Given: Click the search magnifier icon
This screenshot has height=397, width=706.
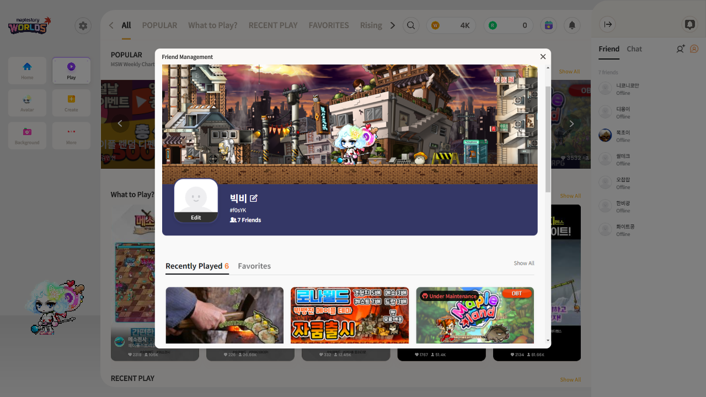Looking at the screenshot, I should [411, 25].
